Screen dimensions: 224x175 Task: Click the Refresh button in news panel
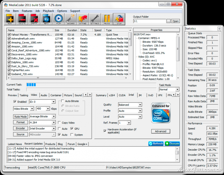156,144
